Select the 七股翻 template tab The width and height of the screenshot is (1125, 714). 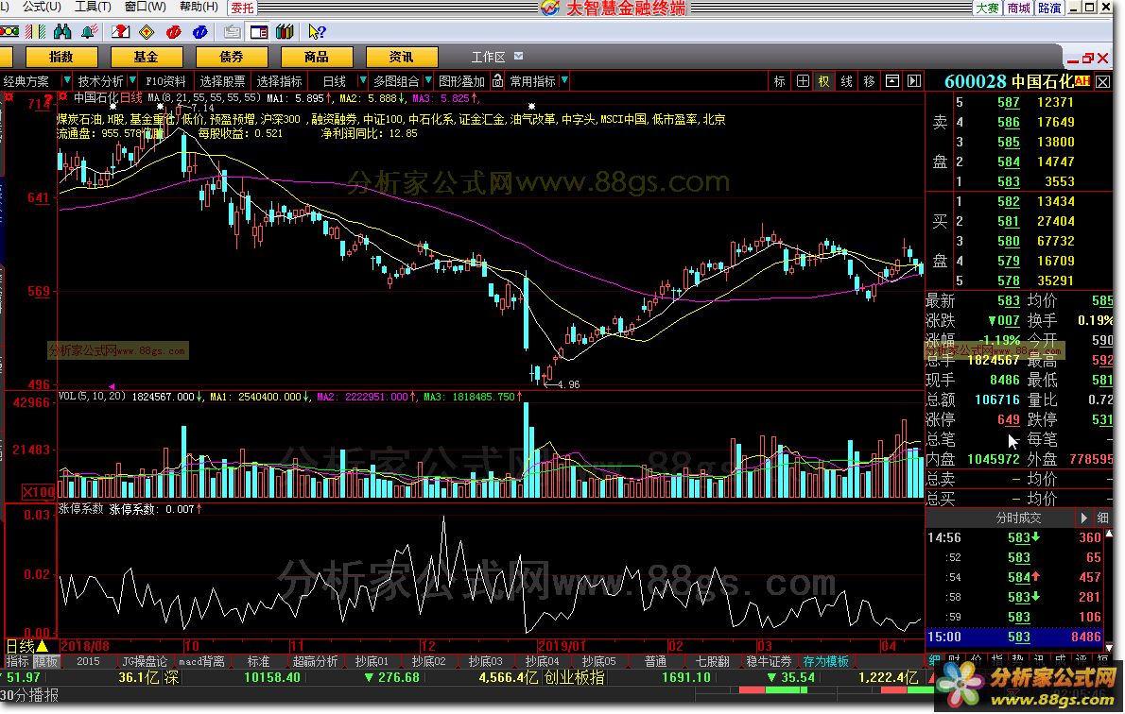[712, 661]
